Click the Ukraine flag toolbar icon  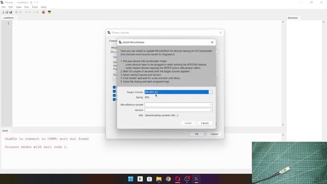point(50,12)
